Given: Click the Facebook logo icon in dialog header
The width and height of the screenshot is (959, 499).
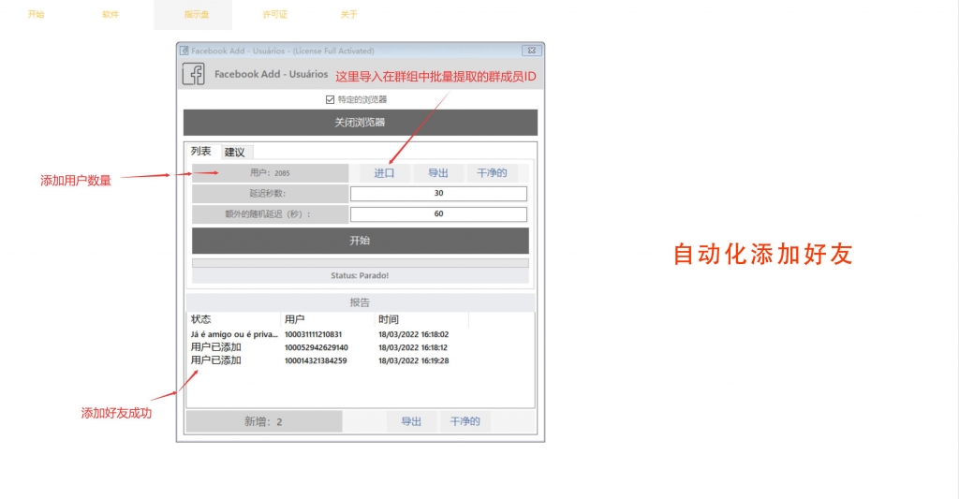Looking at the screenshot, I should (x=194, y=75).
